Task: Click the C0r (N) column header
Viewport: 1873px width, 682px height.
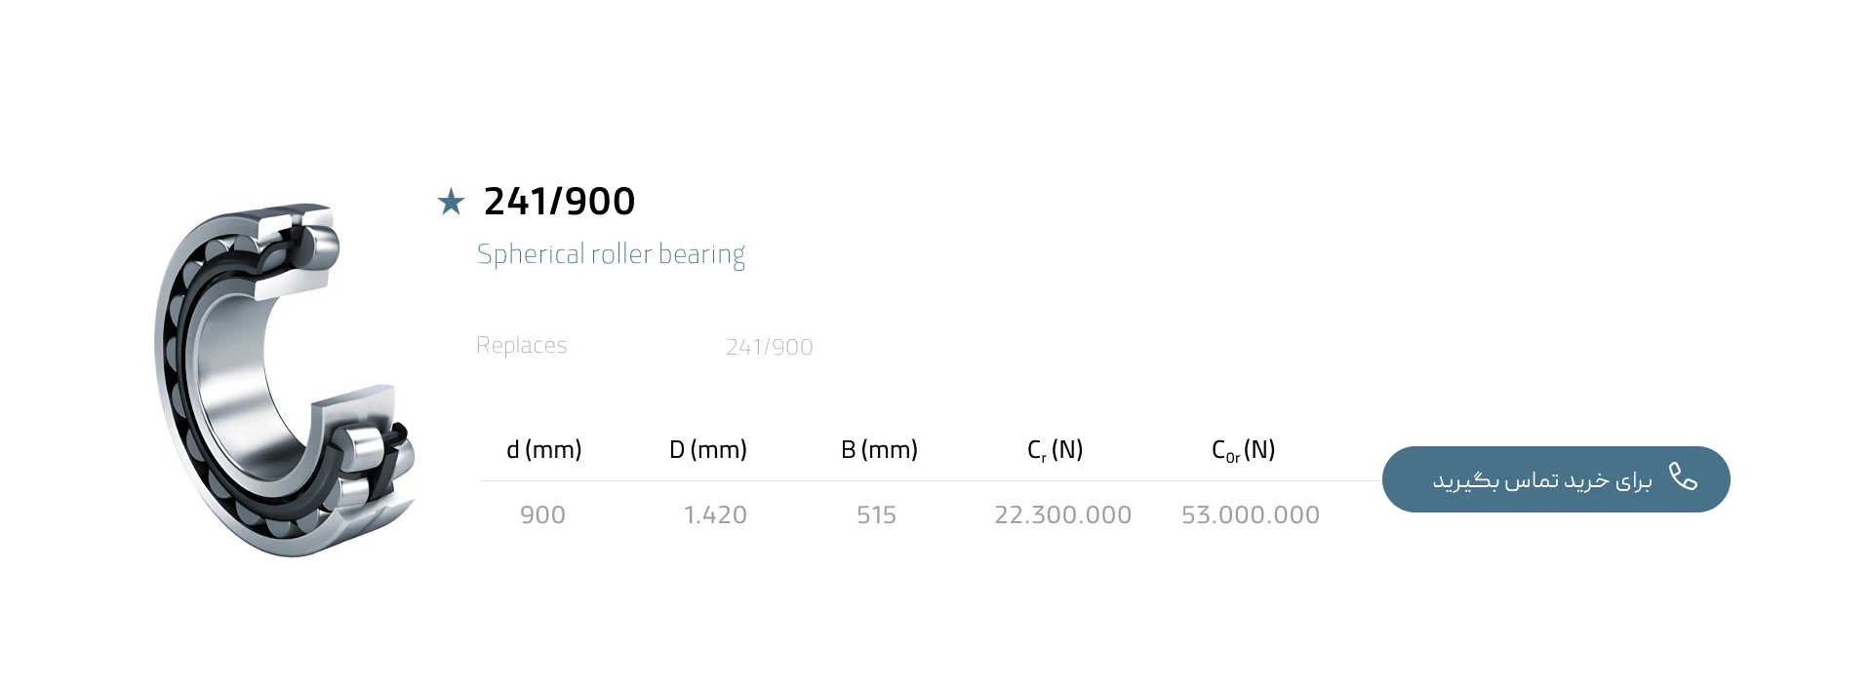Action: coord(1243,450)
